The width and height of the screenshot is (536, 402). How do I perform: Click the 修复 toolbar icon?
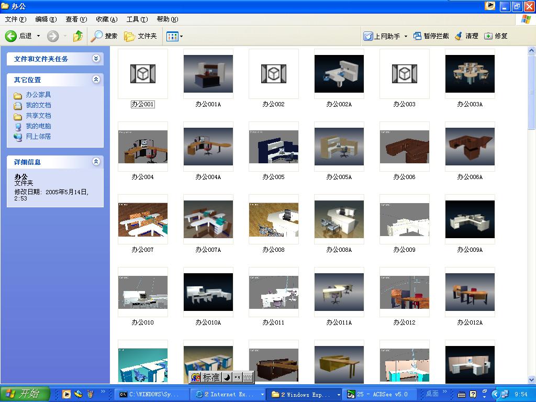[x=488, y=36]
